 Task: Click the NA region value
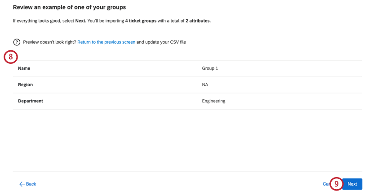tap(205, 84)
